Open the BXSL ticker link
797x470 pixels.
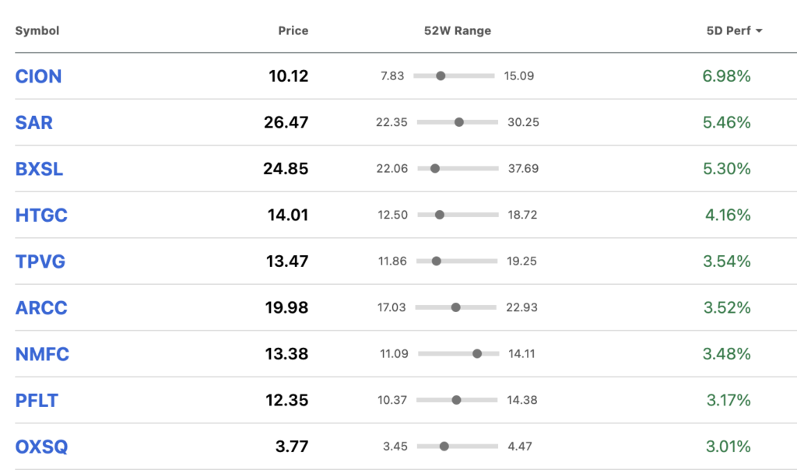click(x=39, y=169)
